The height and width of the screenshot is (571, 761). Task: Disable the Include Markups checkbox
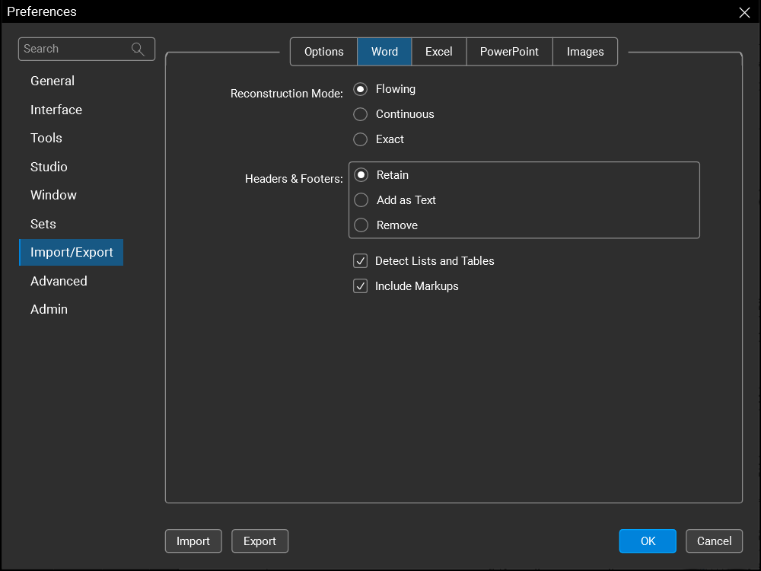click(x=361, y=286)
